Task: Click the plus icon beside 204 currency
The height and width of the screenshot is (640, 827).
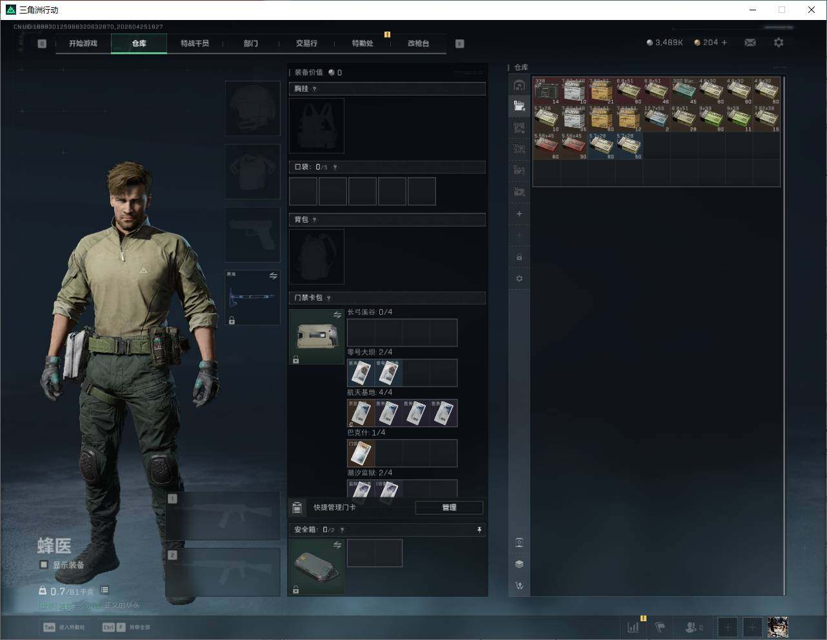Action: [x=724, y=43]
